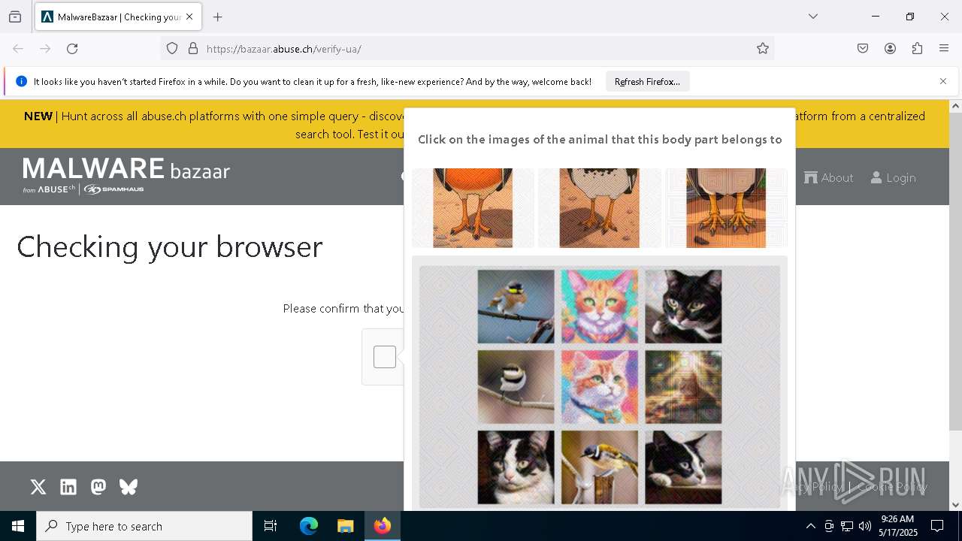Select the bird with yellow head thumbnail
The width and height of the screenshot is (962, 541).
[516, 307]
